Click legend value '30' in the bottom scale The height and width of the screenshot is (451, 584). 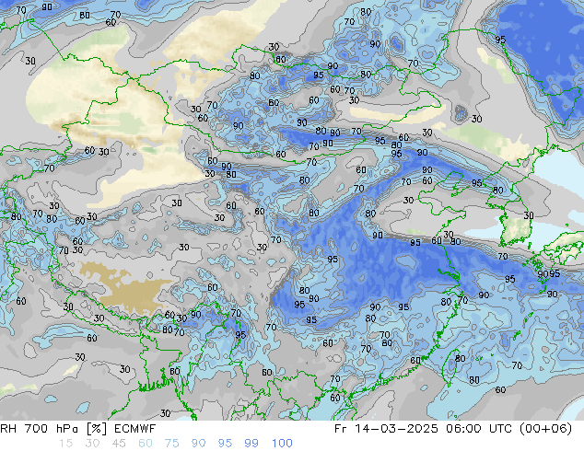[92, 444]
